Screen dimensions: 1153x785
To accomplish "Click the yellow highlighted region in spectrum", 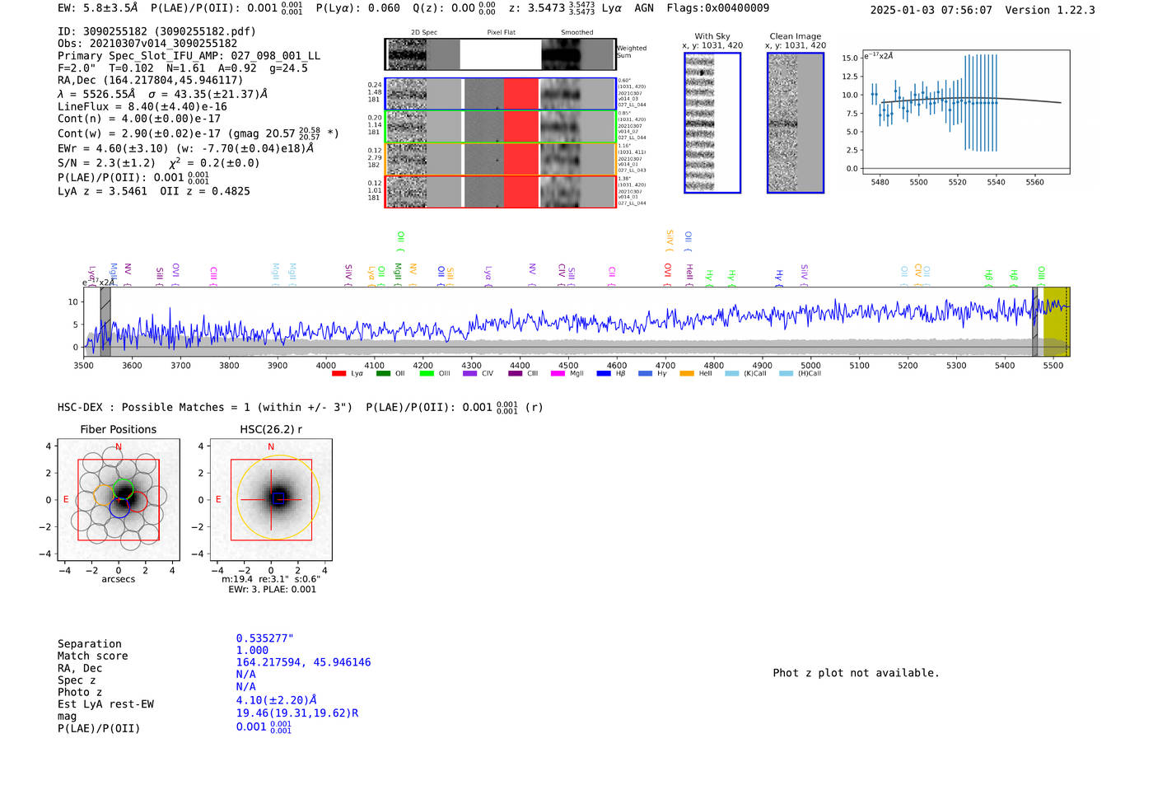I will [x=1055, y=322].
